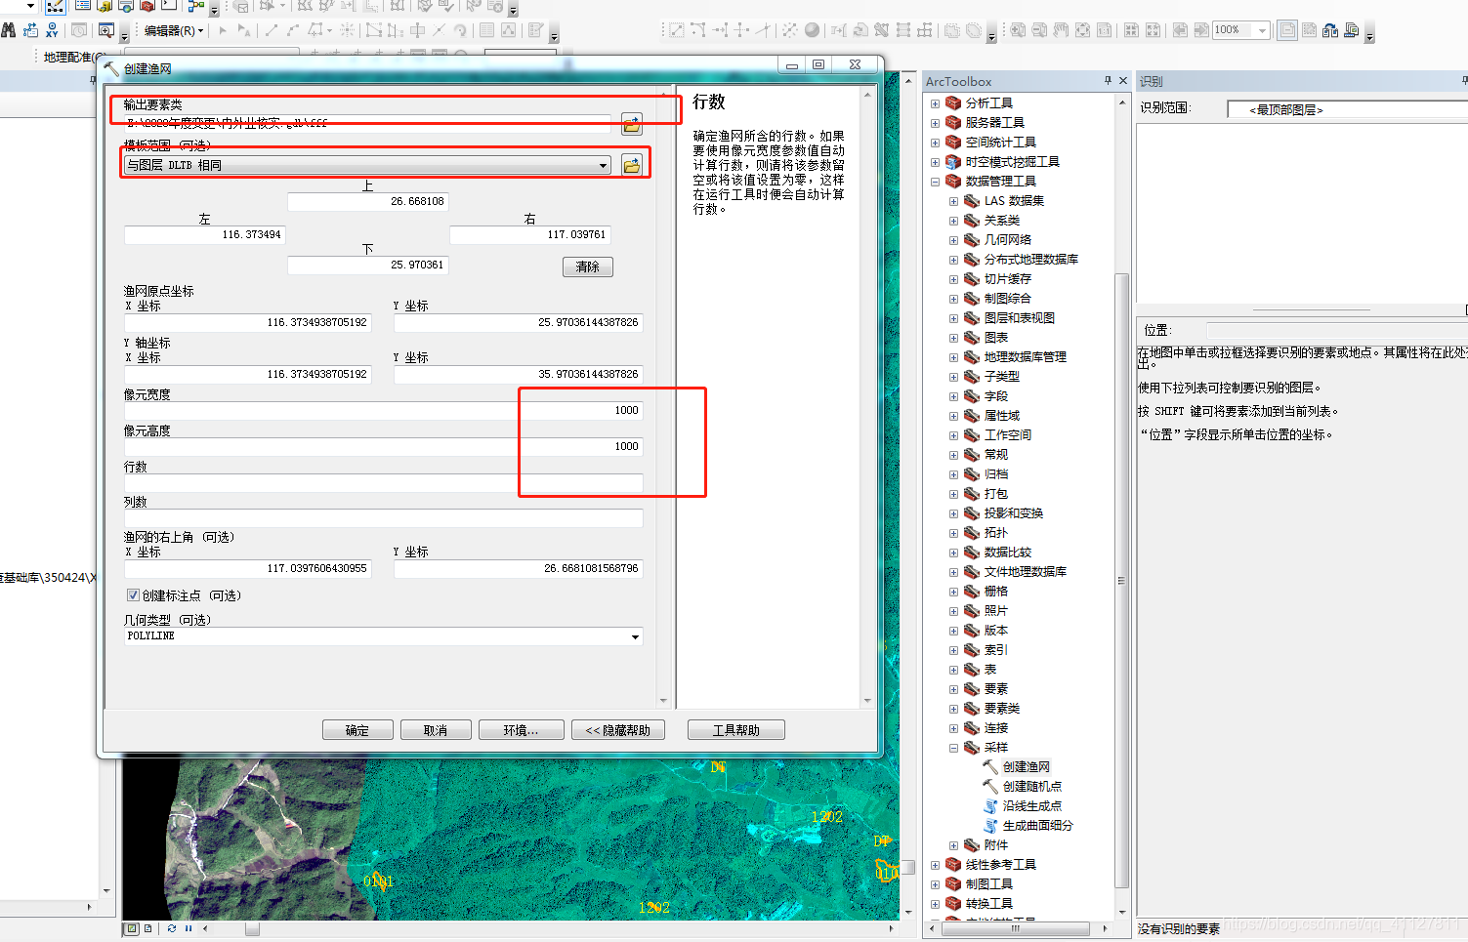
Task: Open Data Driven Pages toolbar icon
Action: pos(1351,30)
